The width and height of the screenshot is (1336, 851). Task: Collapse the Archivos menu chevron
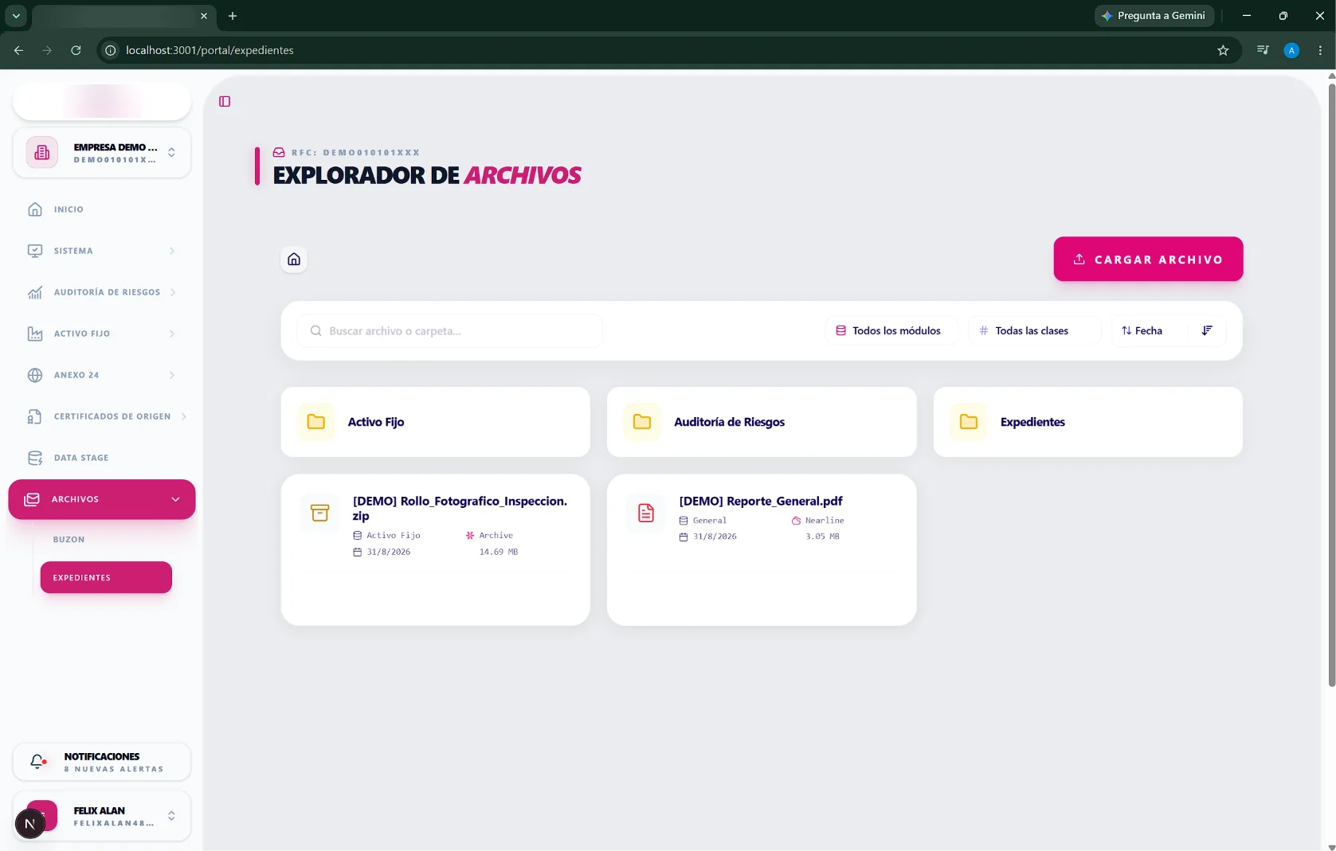pos(175,499)
